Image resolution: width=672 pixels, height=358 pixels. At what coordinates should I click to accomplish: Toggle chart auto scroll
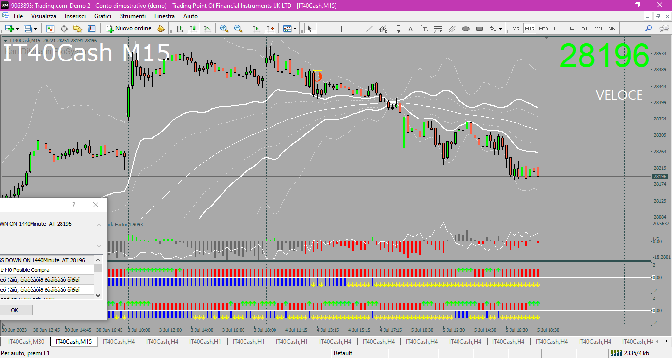click(x=256, y=29)
